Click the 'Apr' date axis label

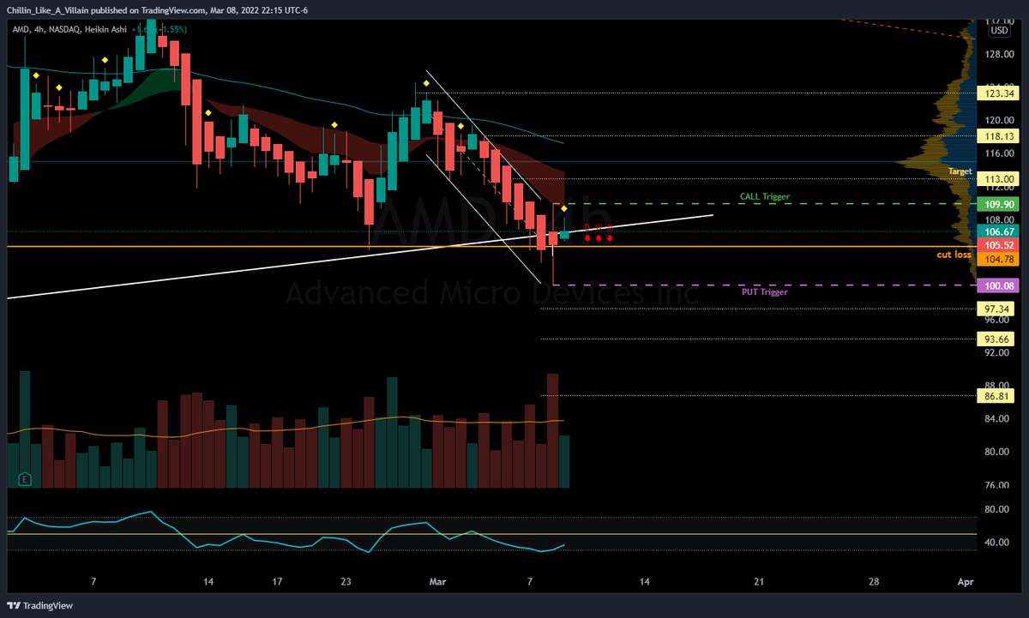pyautogui.click(x=966, y=581)
